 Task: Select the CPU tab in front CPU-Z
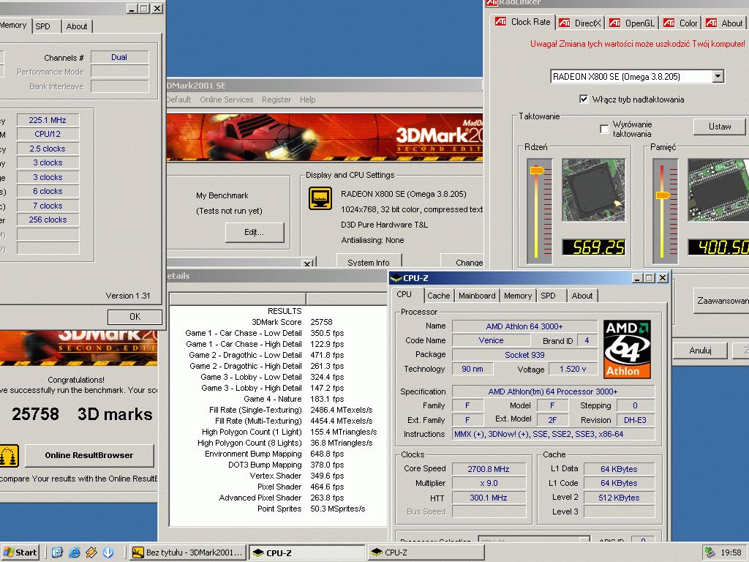(404, 294)
